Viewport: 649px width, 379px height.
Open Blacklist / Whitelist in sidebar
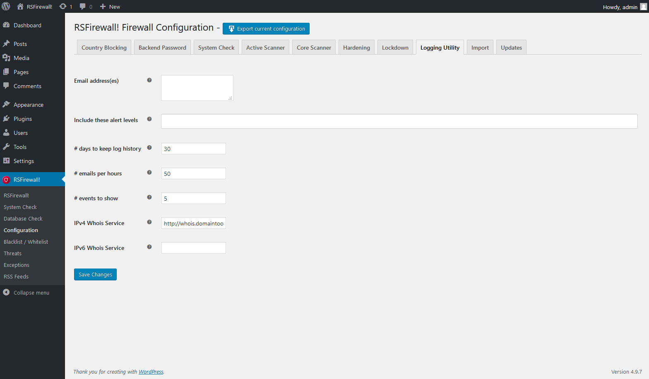pyautogui.click(x=26, y=242)
